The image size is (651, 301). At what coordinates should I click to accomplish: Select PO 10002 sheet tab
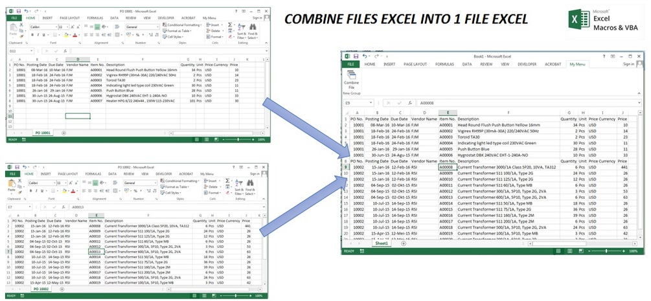pos(41,289)
